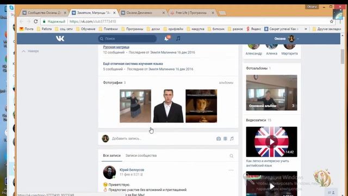Click the VK search field
Image resolution: width=348 pixels, height=196 pixels.
(x=127, y=39)
